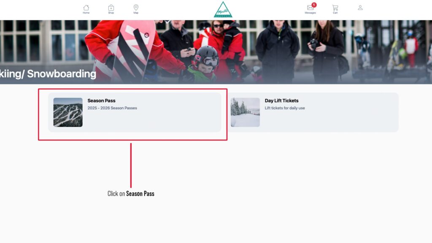
Task: Open the user account profile icon
Action: point(360,8)
